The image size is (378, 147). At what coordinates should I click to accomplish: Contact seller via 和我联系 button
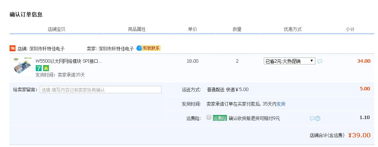(x=148, y=48)
